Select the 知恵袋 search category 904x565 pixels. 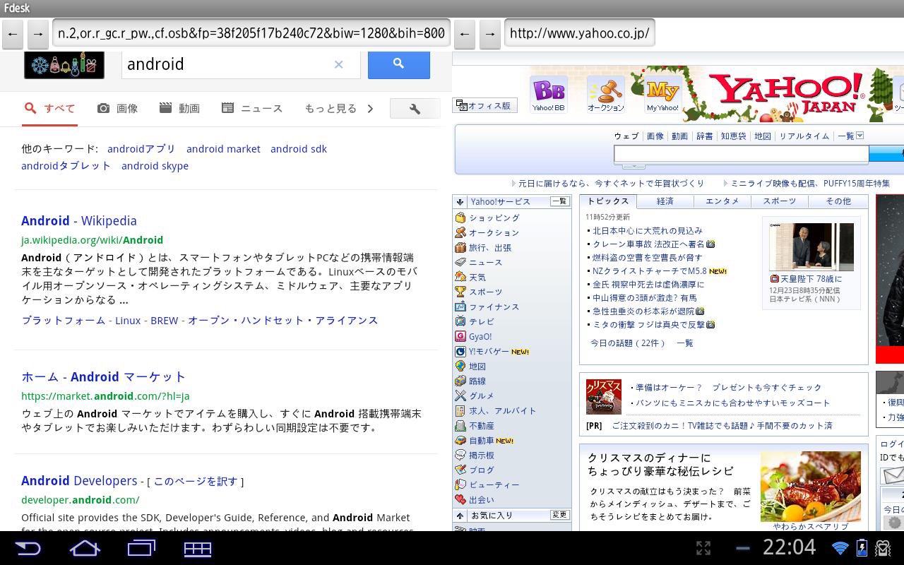pyautogui.click(x=733, y=136)
